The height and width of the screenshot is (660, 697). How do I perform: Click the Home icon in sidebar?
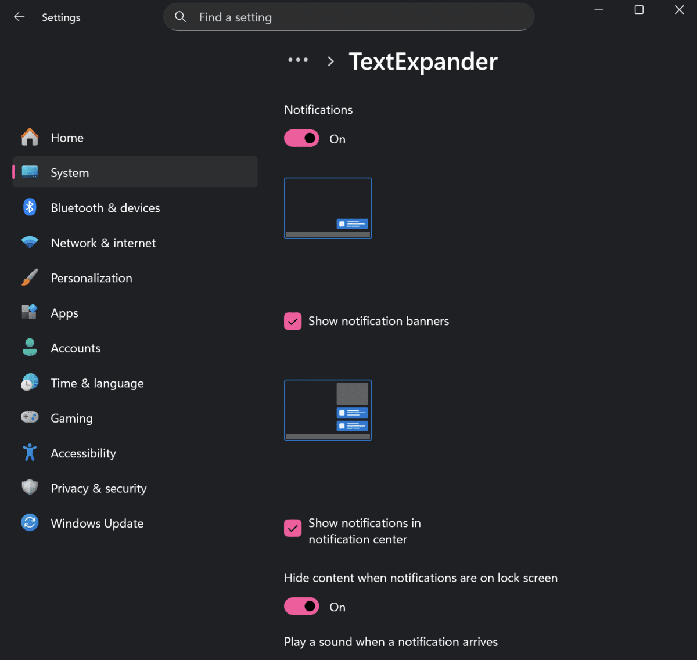[x=30, y=138]
